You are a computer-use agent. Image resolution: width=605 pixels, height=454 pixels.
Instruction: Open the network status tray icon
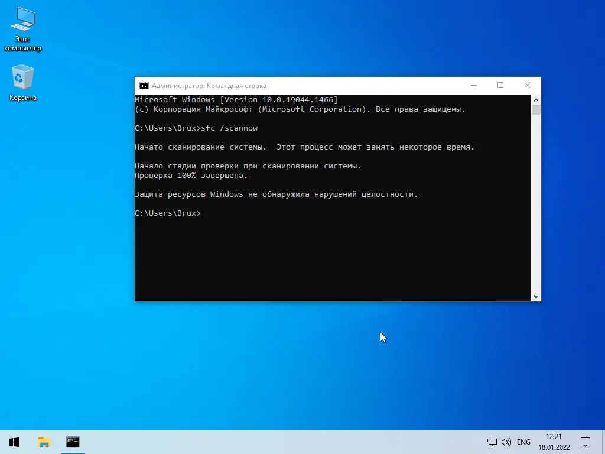[492, 442]
